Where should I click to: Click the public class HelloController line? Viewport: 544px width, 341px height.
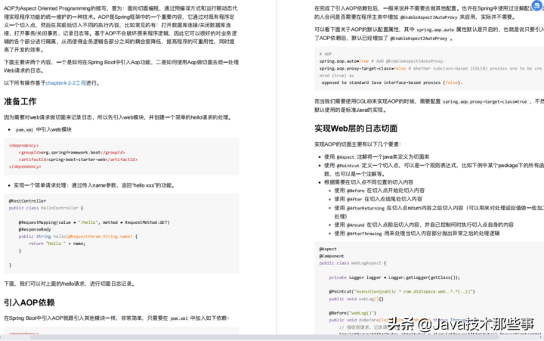[46, 208]
